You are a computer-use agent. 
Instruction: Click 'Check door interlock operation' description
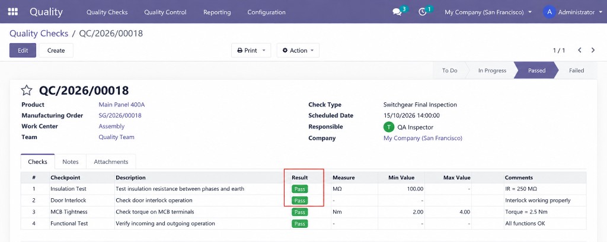(x=154, y=201)
